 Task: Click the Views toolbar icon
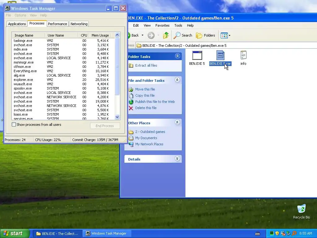point(224,35)
